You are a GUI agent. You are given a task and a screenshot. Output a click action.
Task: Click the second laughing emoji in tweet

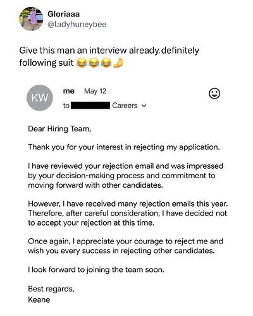coord(94,63)
